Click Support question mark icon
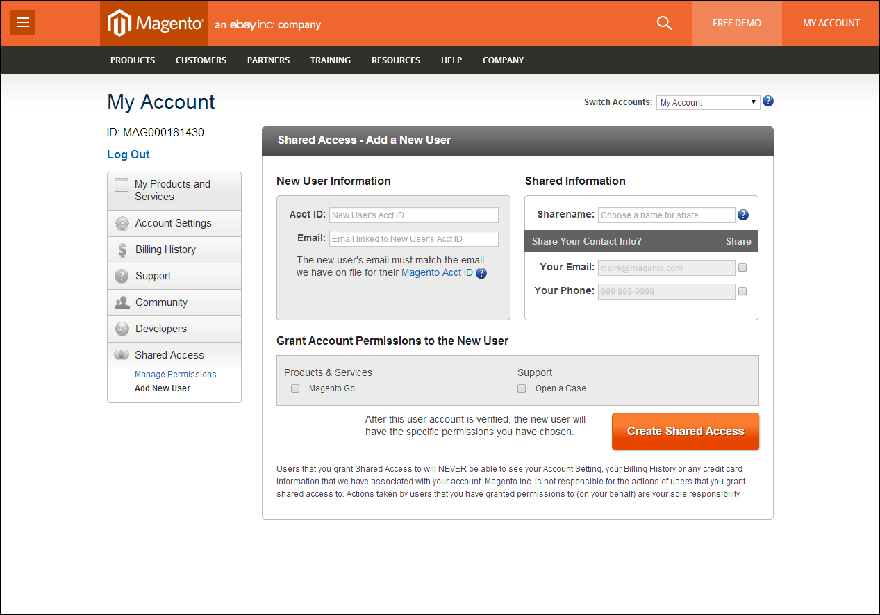Screen dimensions: 880x615 (122, 276)
